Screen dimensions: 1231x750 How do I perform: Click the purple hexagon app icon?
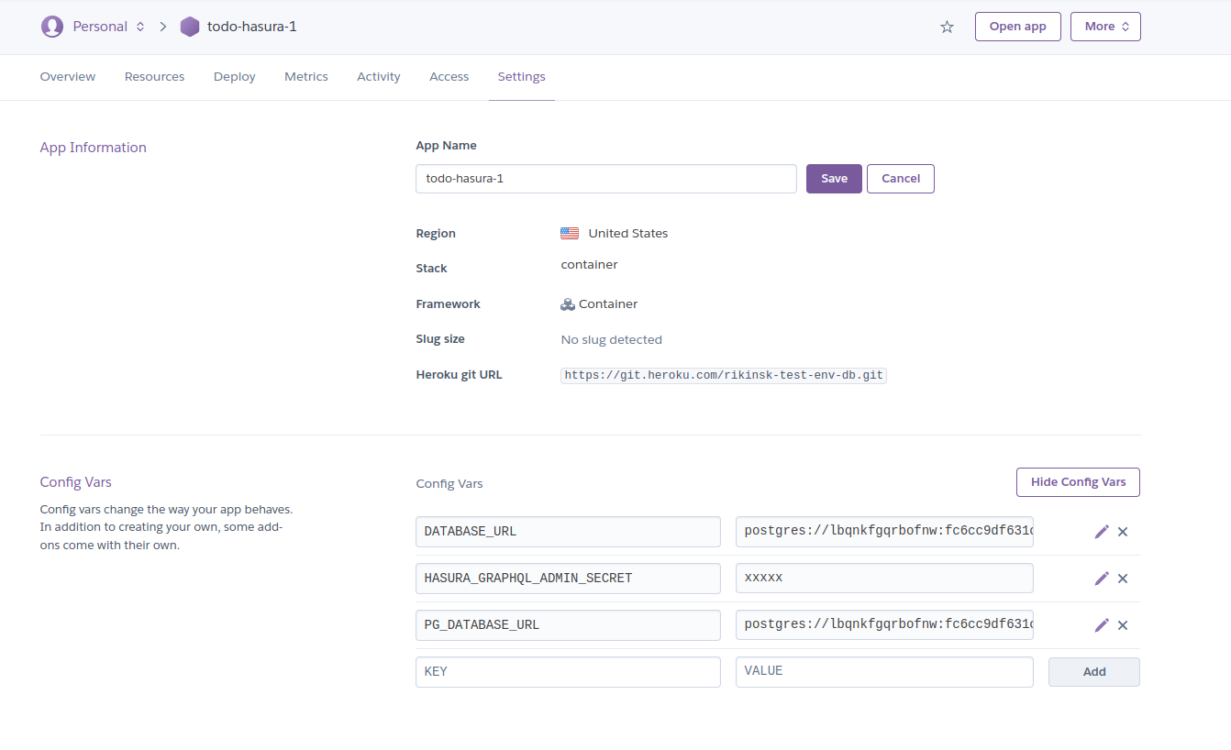point(190,27)
